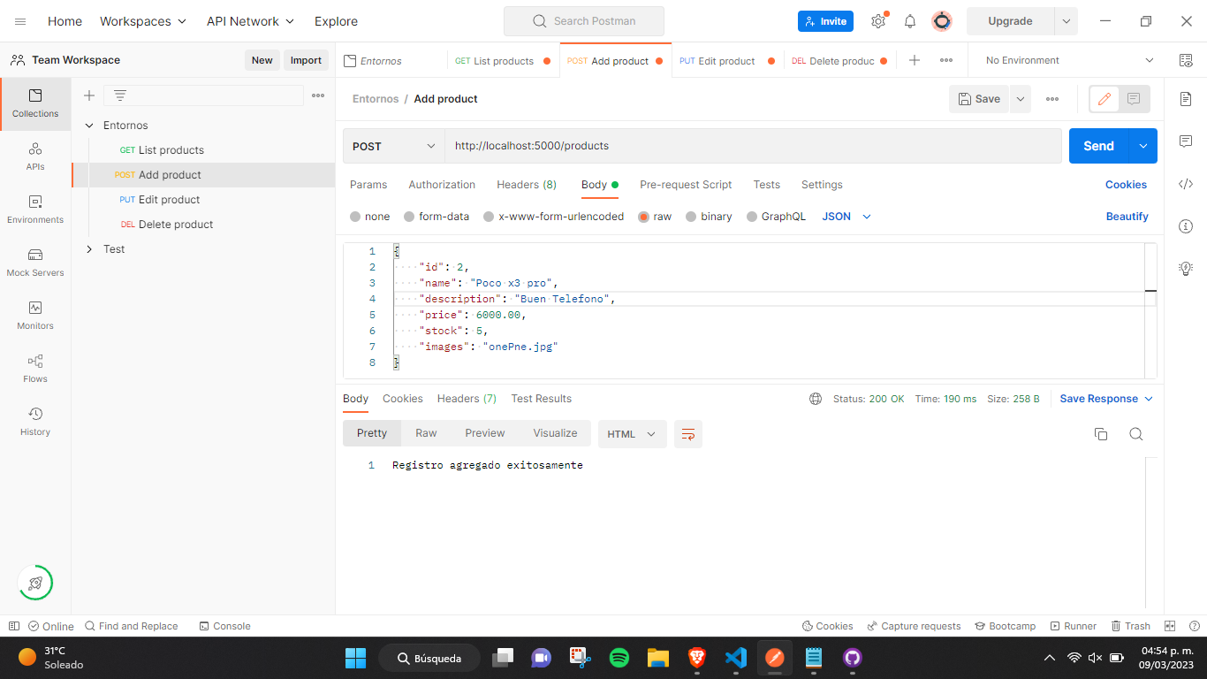Viewport: 1207px width, 679px height.
Task: Select the none body type
Action: 355,217
